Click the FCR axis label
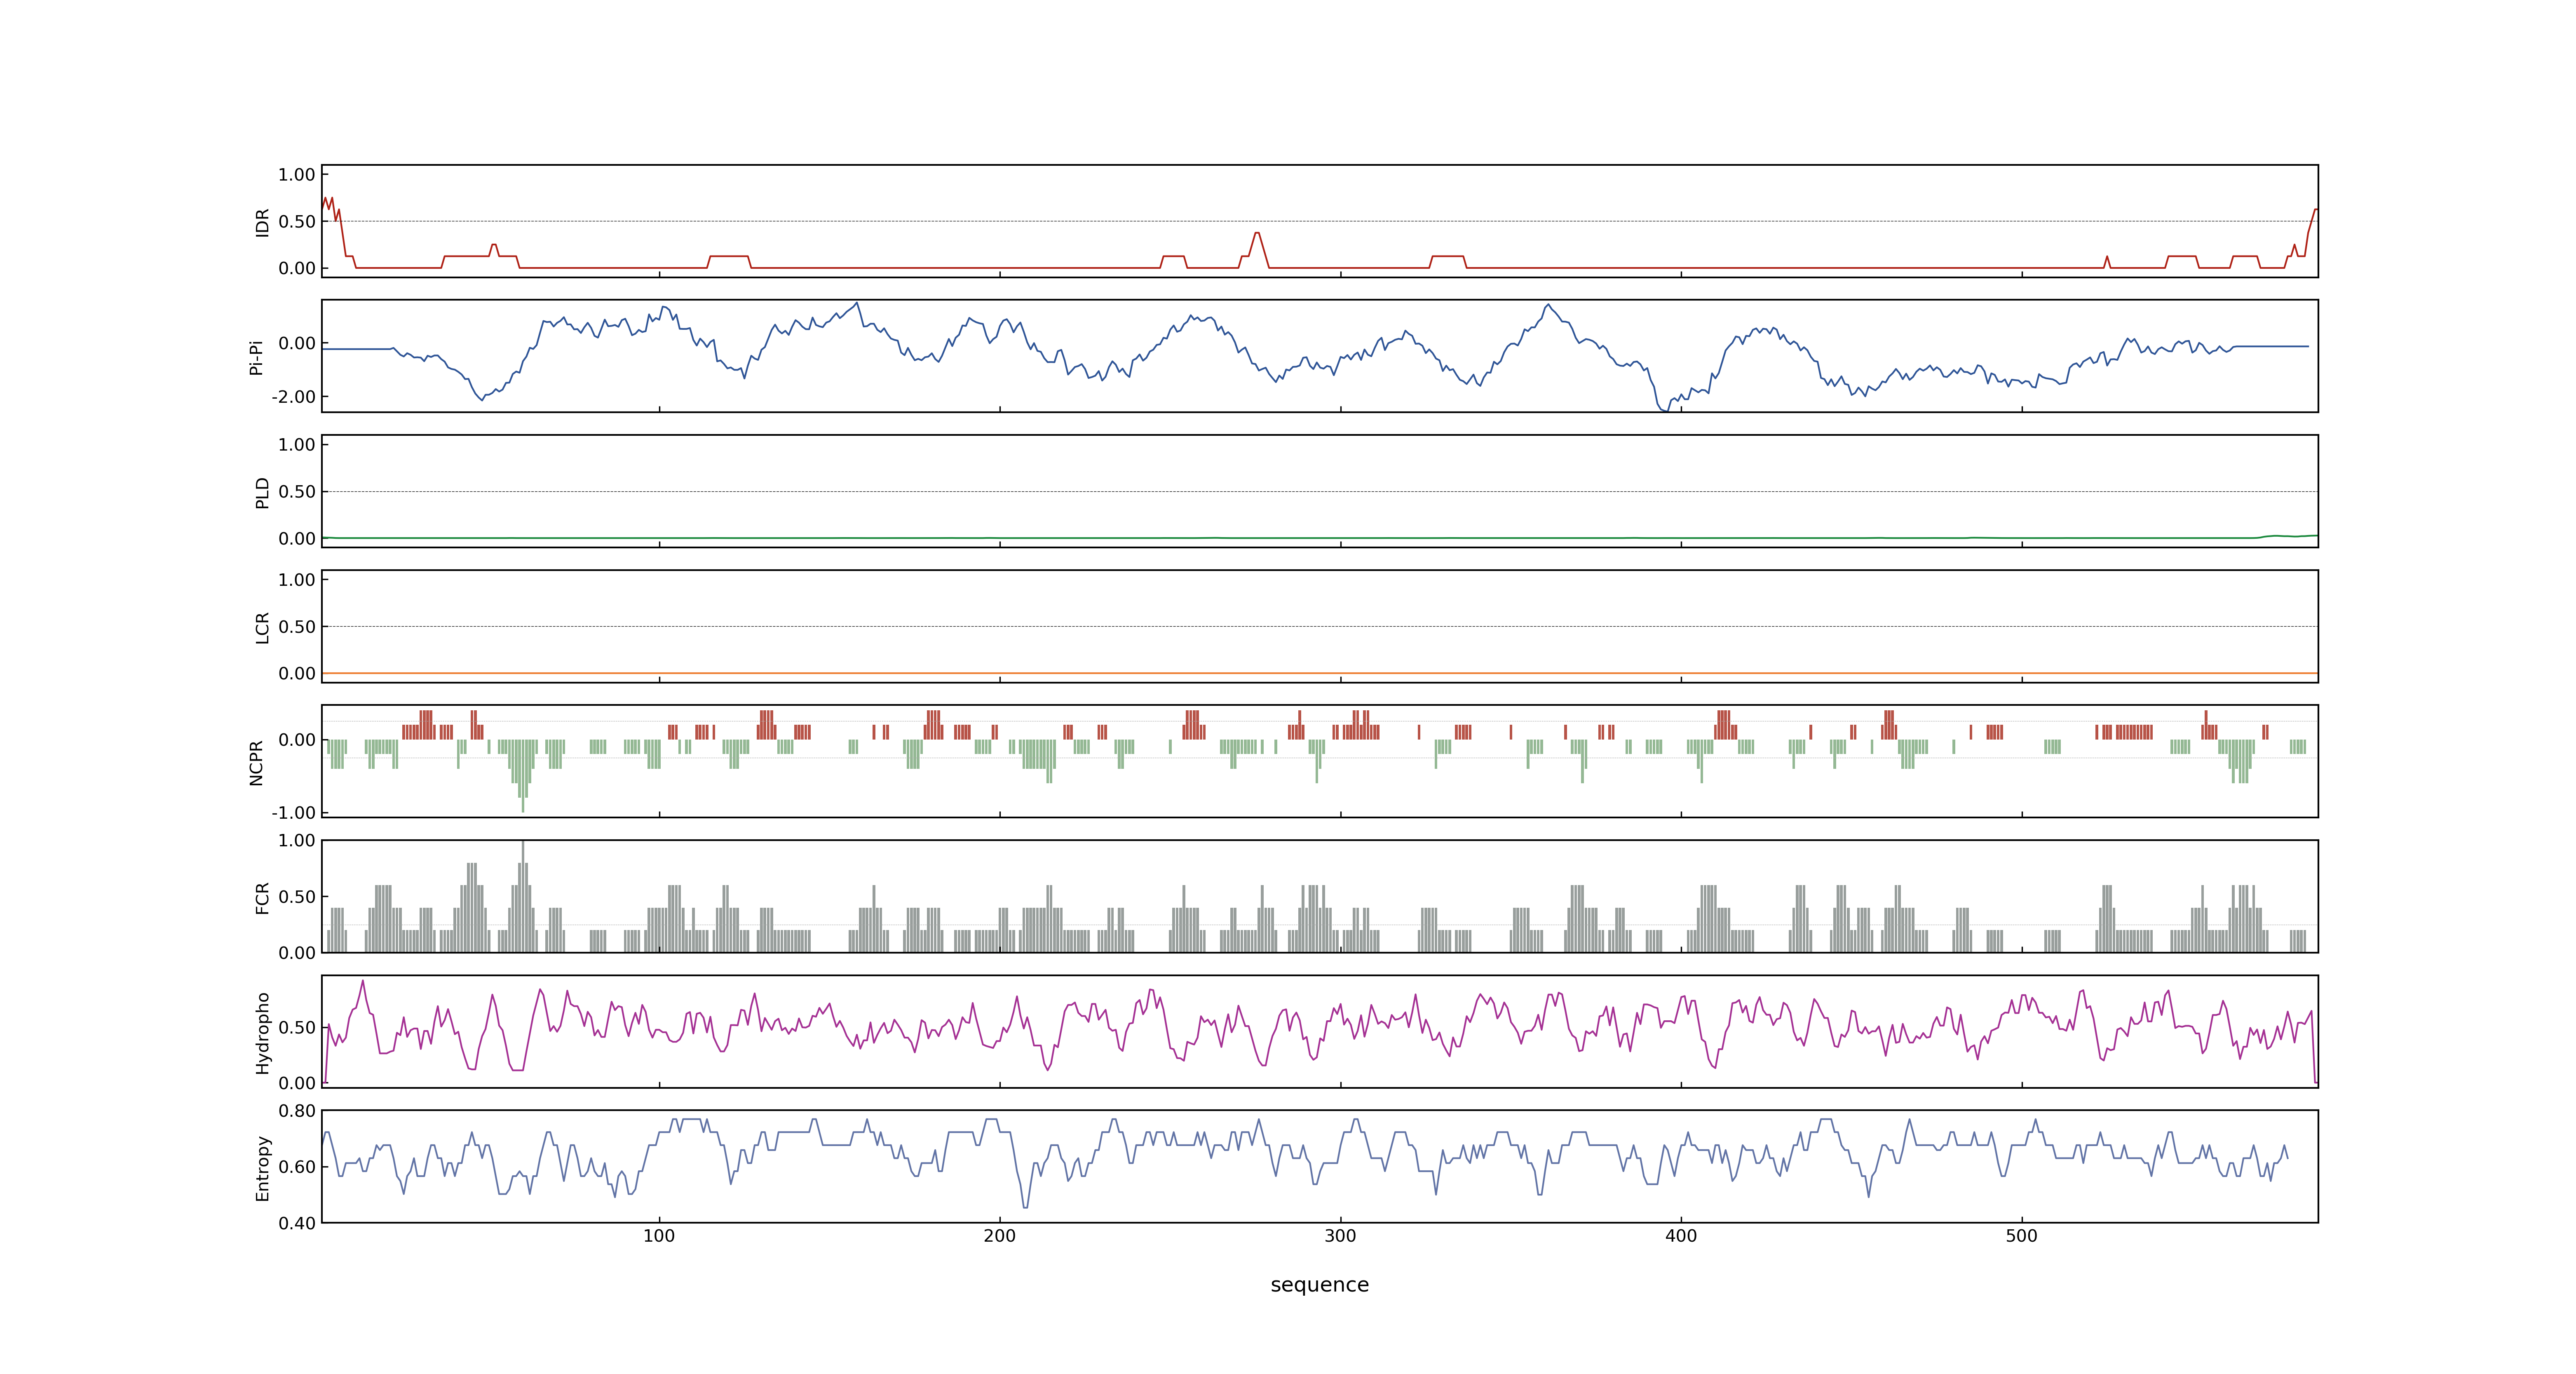 (x=262, y=897)
